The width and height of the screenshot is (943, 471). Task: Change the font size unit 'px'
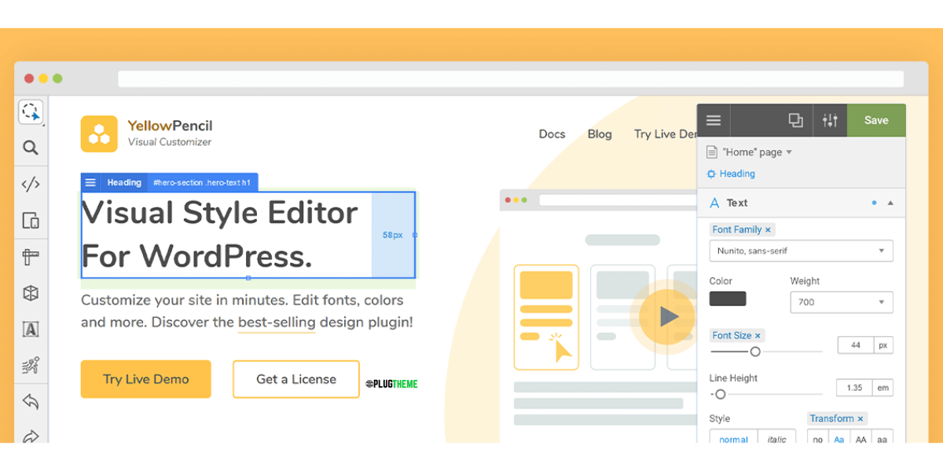(x=883, y=345)
